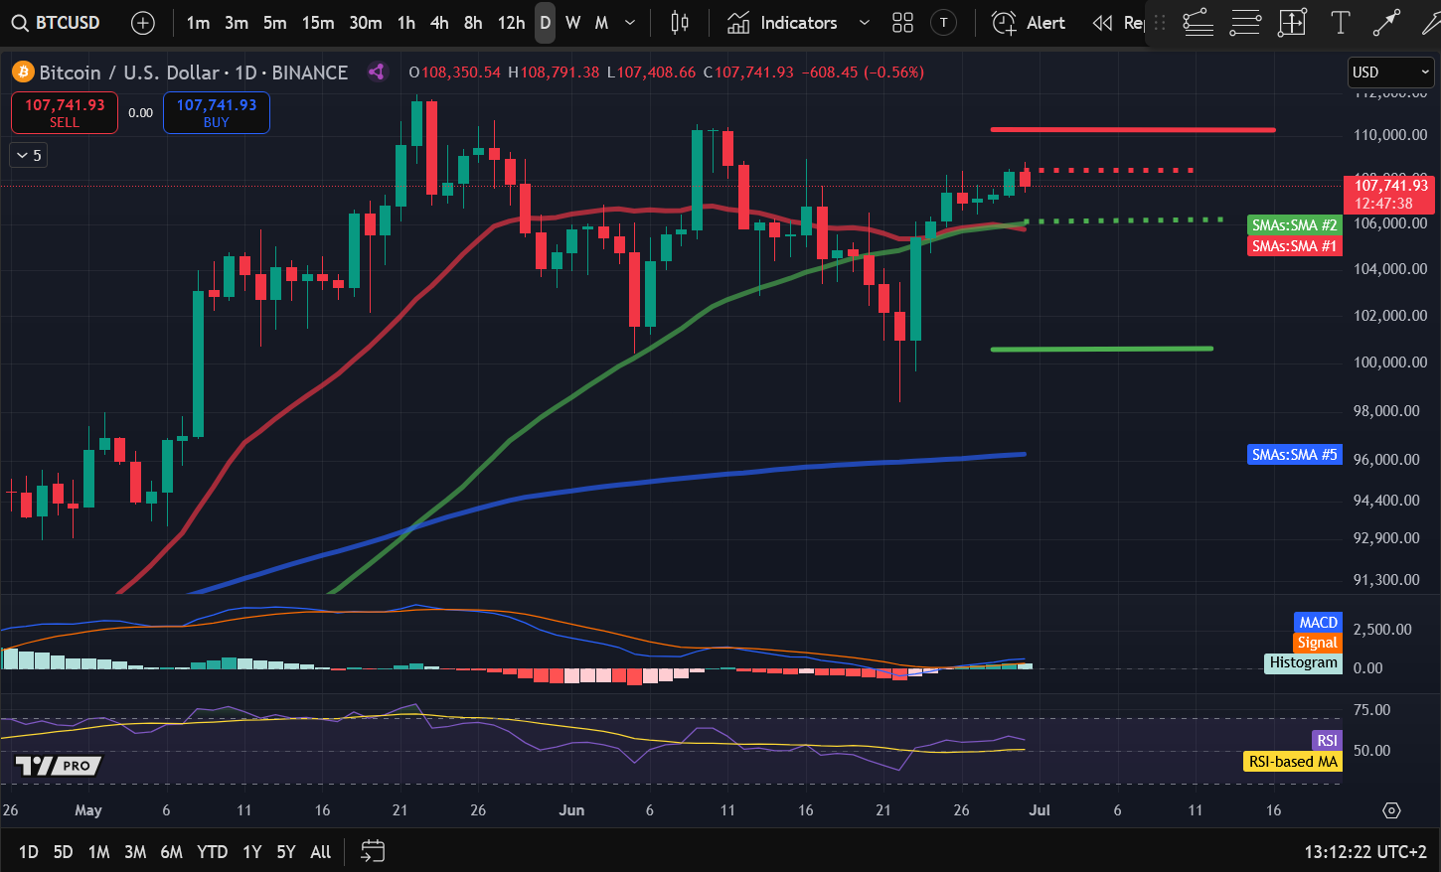
Task: Select the red dotted horizontal line
Action: (1109, 170)
